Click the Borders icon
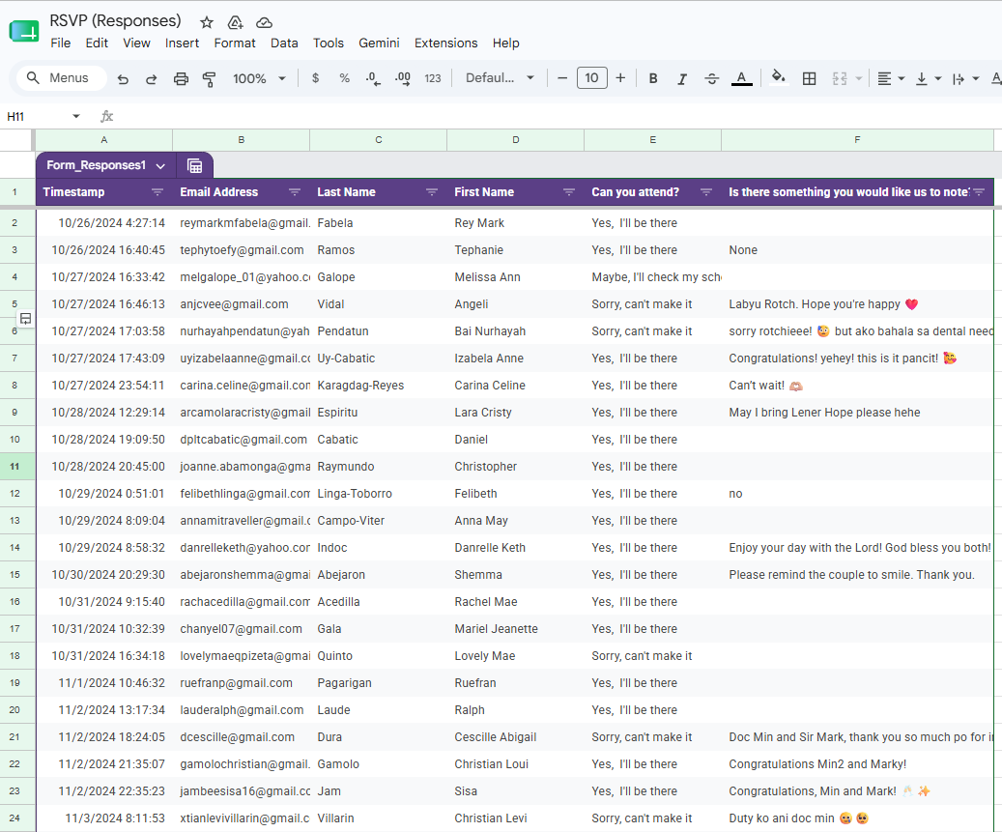1002x832 pixels. coord(809,78)
